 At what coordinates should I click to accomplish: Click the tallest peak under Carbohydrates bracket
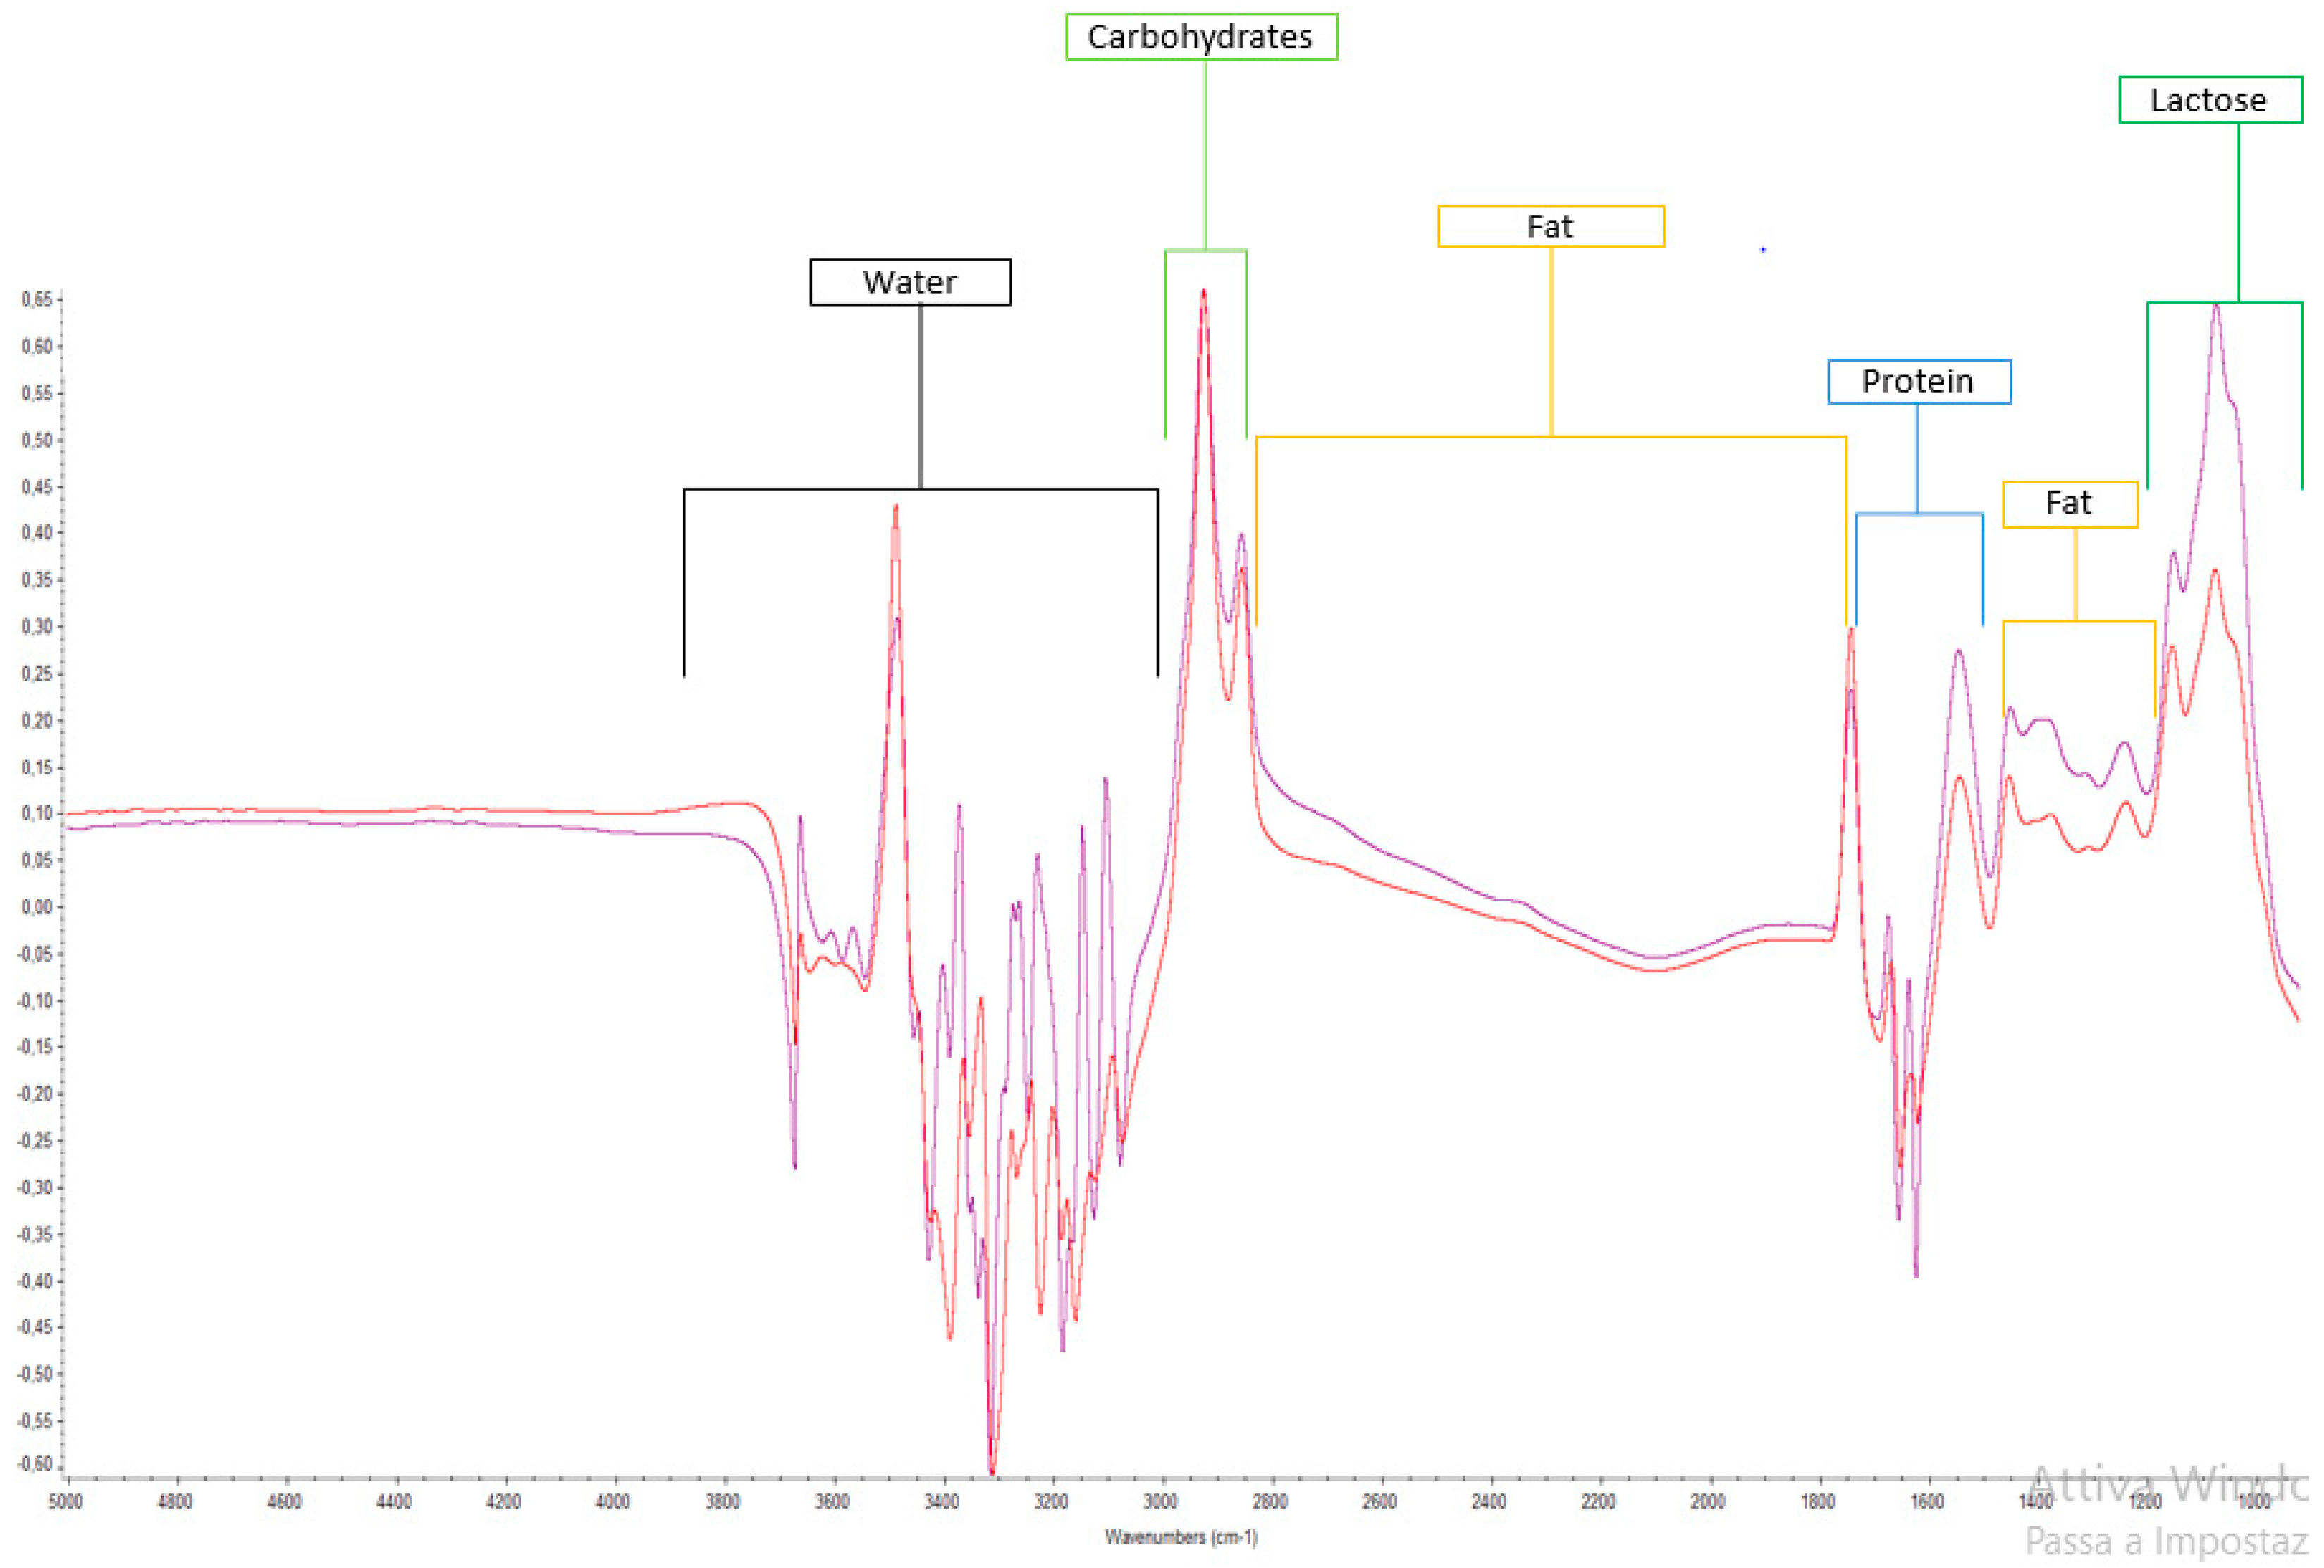tap(1203, 293)
